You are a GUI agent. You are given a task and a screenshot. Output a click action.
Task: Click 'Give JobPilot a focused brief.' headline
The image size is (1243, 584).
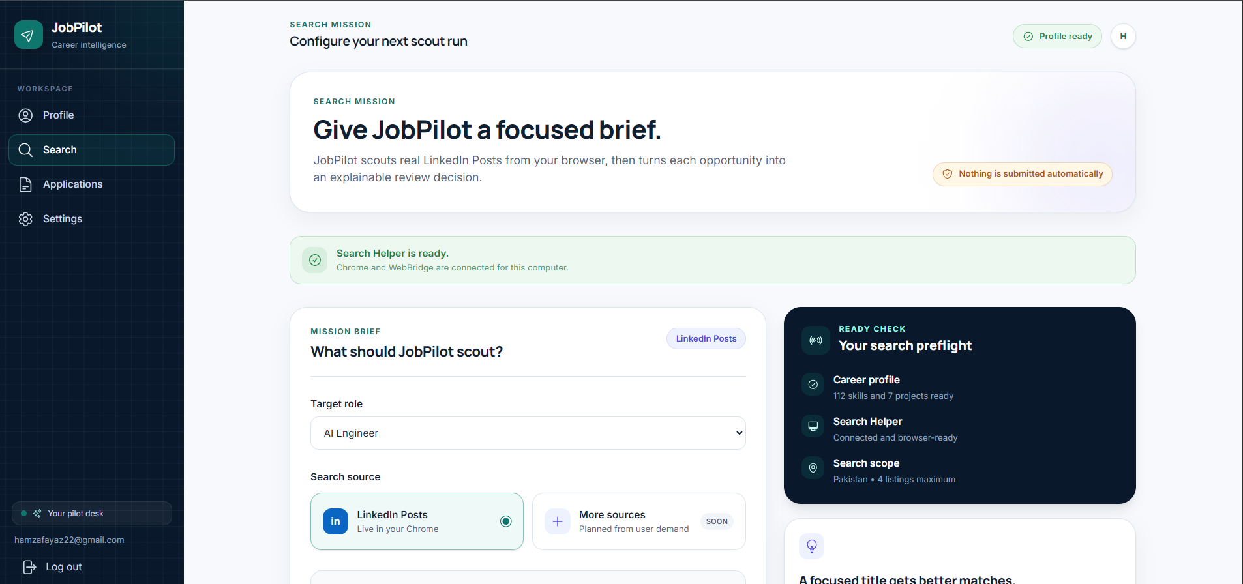coord(487,130)
